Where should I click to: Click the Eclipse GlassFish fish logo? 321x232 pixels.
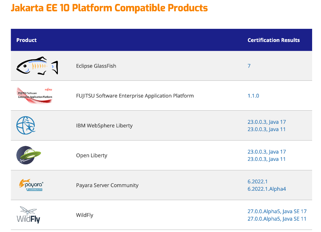click(x=37, y=65)
